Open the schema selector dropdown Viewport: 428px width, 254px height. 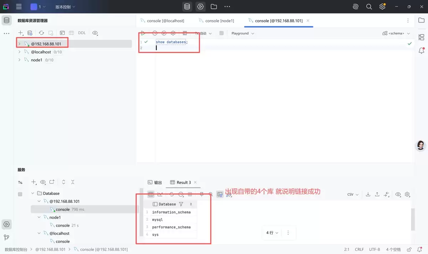click(x=396, y=33)
